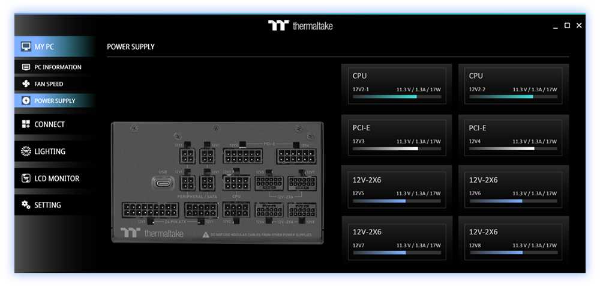Switch to LCD MONITOR section
This screenshot has width=600, height=286.
pyautogui.click(x=55, y=178)
